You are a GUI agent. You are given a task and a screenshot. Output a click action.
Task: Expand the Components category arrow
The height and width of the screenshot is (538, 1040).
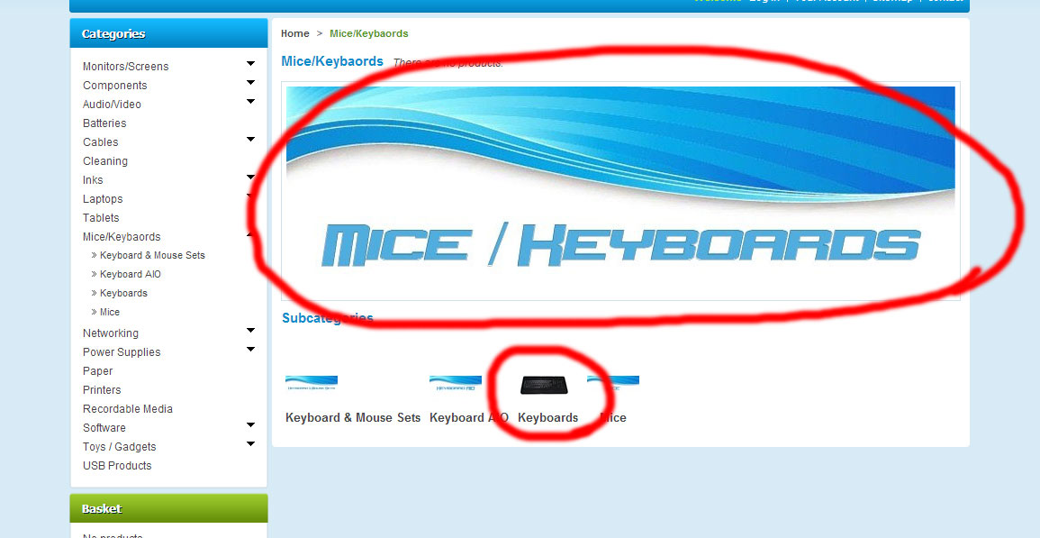click(x=250, y=82)
